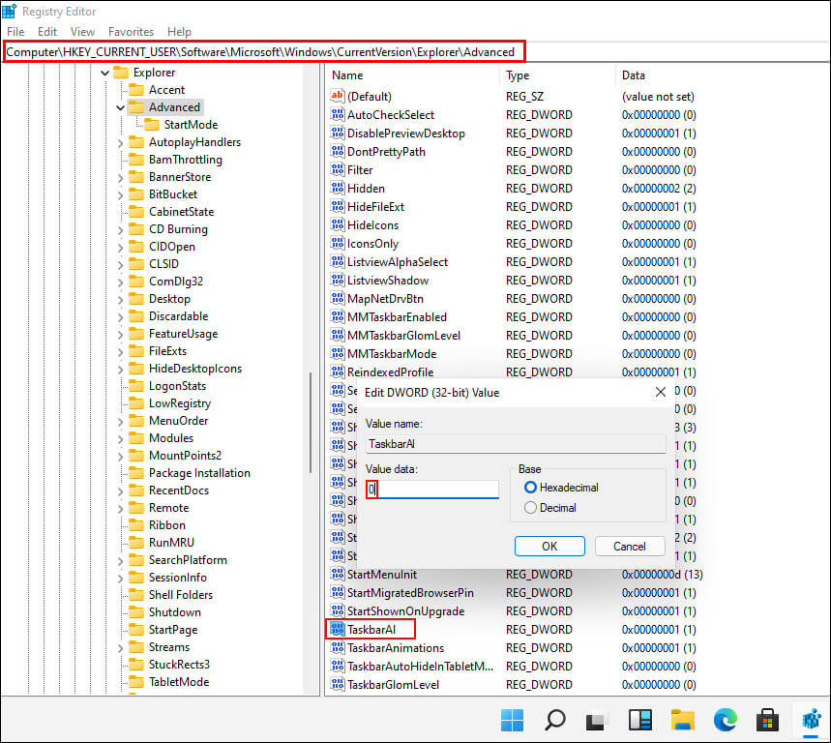The image size is (831, 743).
Task: Expand the MenuOrder key
Action: click(120, 421)
